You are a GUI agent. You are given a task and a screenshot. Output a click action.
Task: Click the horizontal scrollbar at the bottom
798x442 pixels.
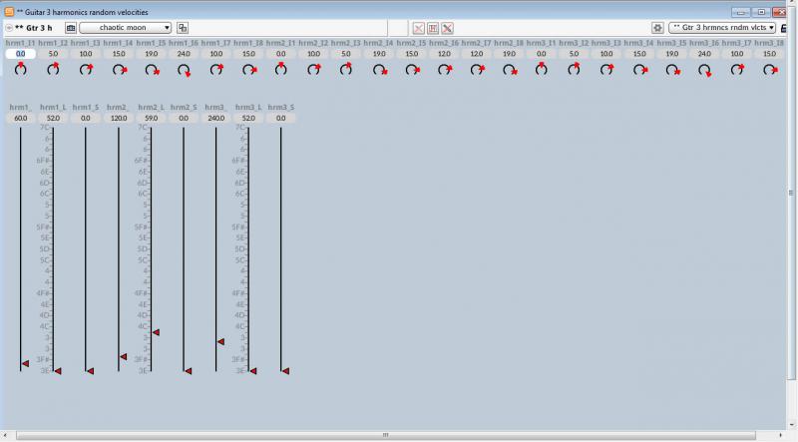[x=385, y=435]
